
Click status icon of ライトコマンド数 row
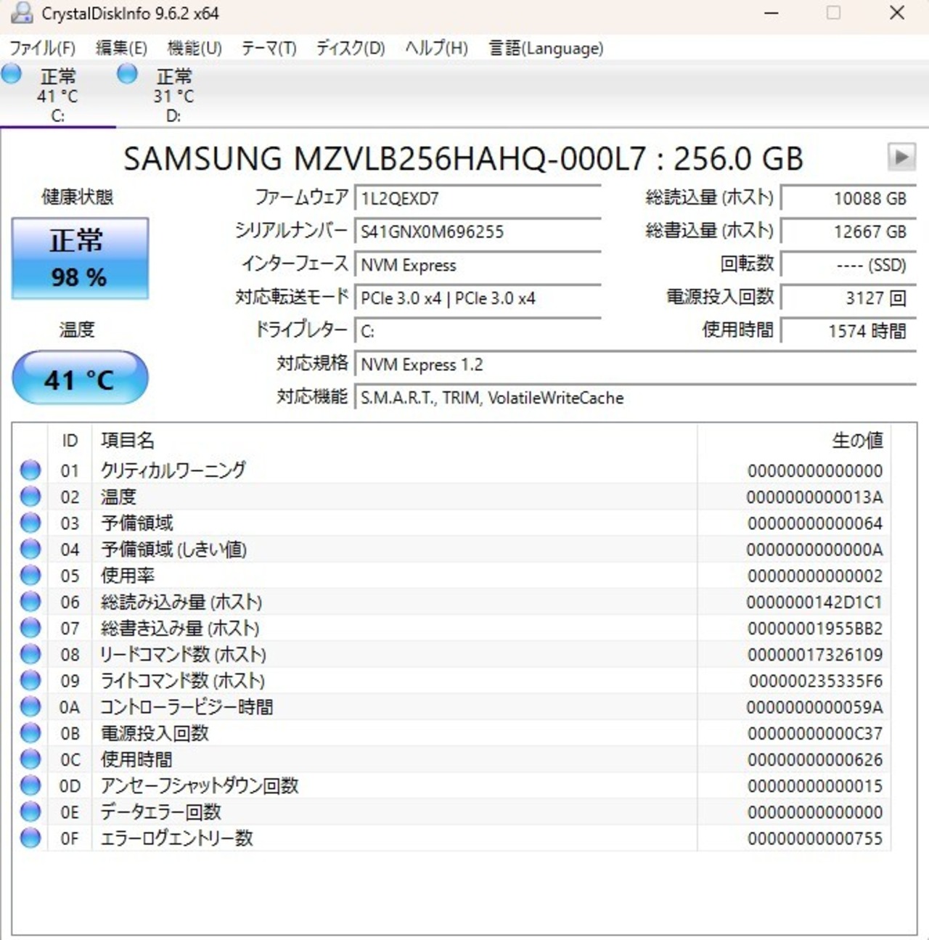(30, 680)
